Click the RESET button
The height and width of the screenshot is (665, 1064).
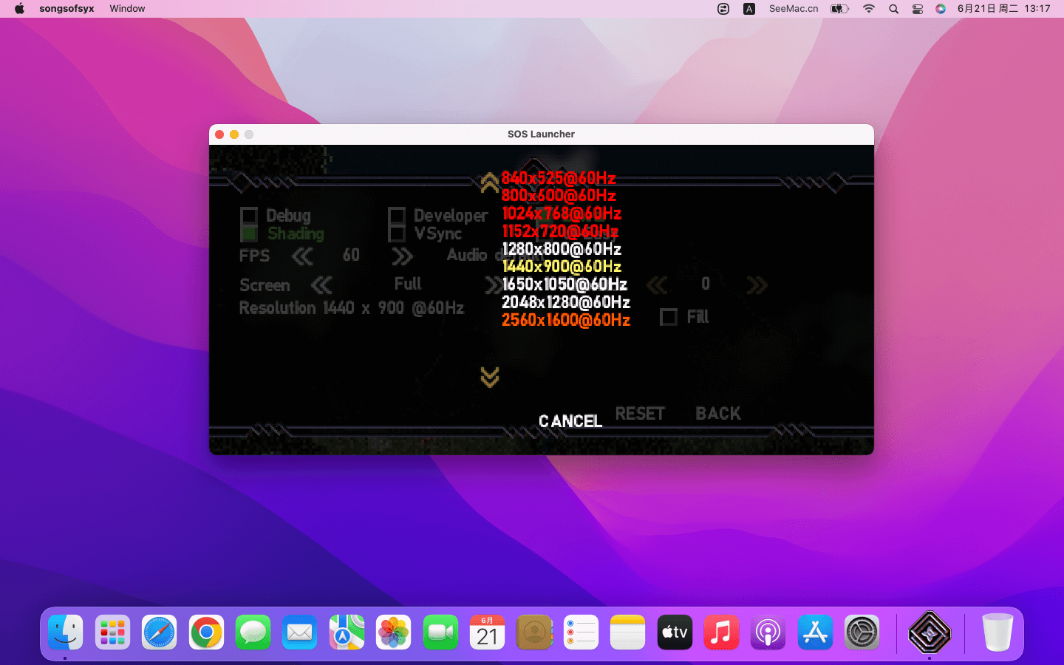640,414
